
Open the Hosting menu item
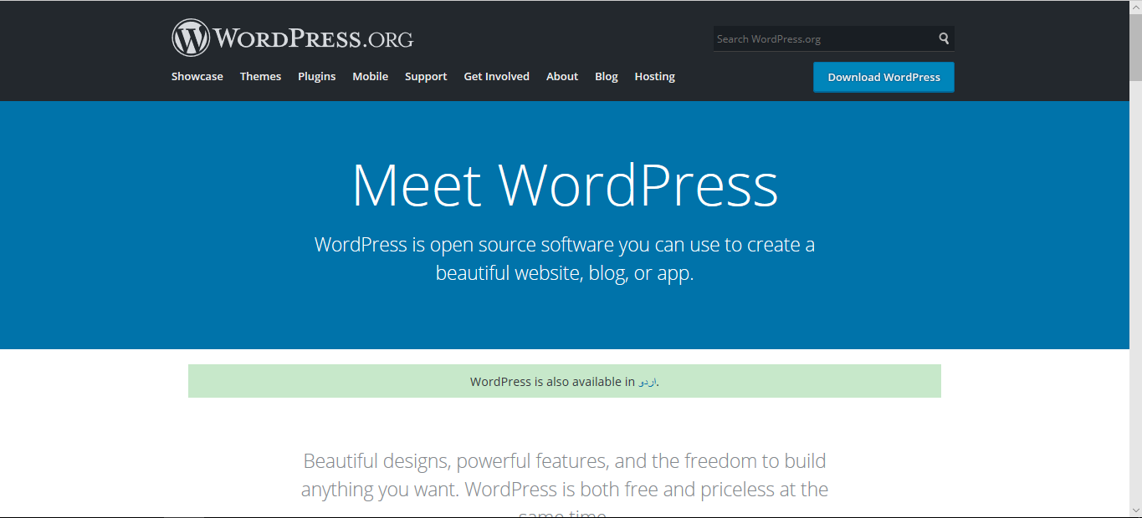654,76
